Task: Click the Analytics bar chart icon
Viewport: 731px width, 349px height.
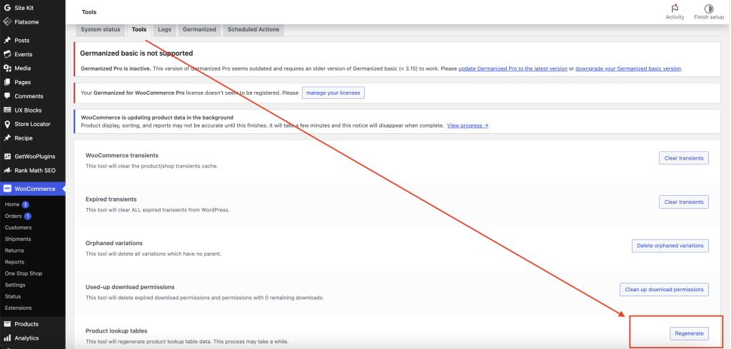Action: pos(7,338)
